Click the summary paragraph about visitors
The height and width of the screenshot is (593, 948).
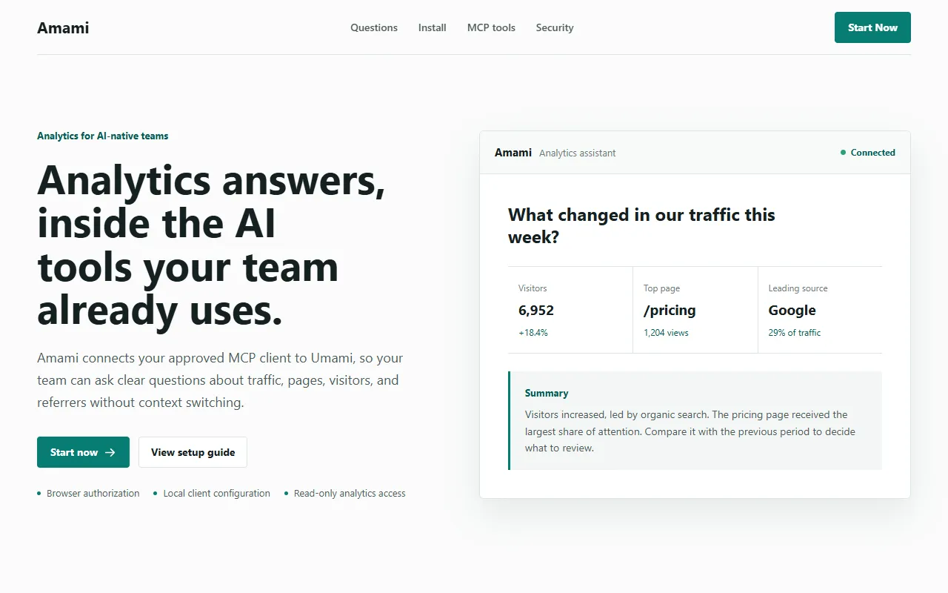(x=690, y=431)
